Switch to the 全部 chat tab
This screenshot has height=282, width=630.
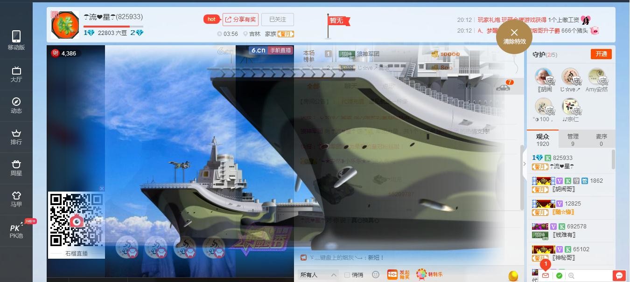point(313,86)
